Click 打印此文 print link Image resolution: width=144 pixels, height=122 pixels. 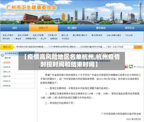coord(140,67)
